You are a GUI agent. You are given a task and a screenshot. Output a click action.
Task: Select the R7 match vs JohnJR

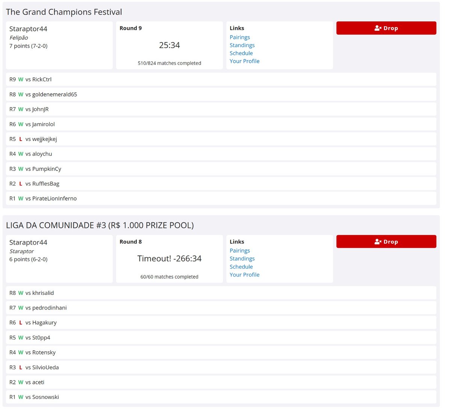click(221, 109)
